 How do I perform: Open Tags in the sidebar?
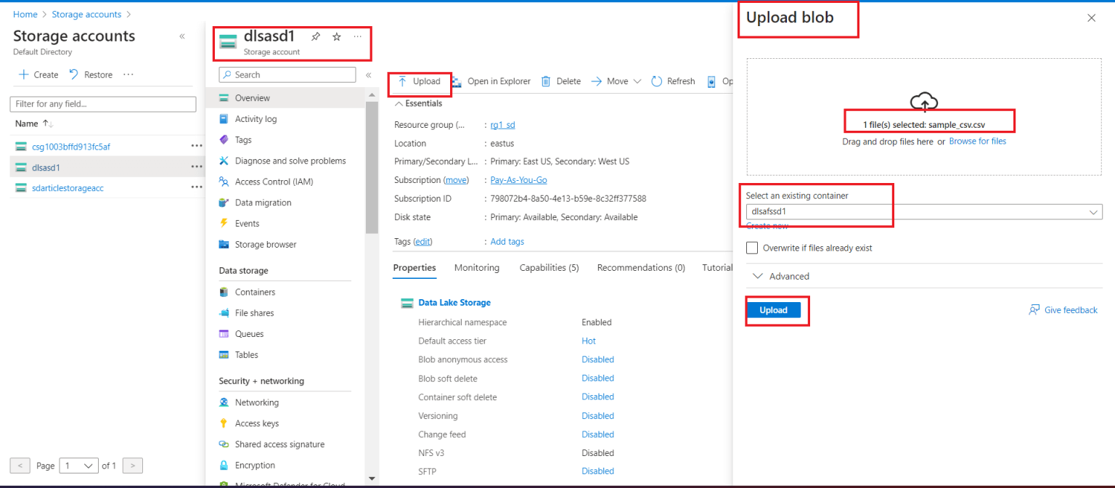click(243, 140)
